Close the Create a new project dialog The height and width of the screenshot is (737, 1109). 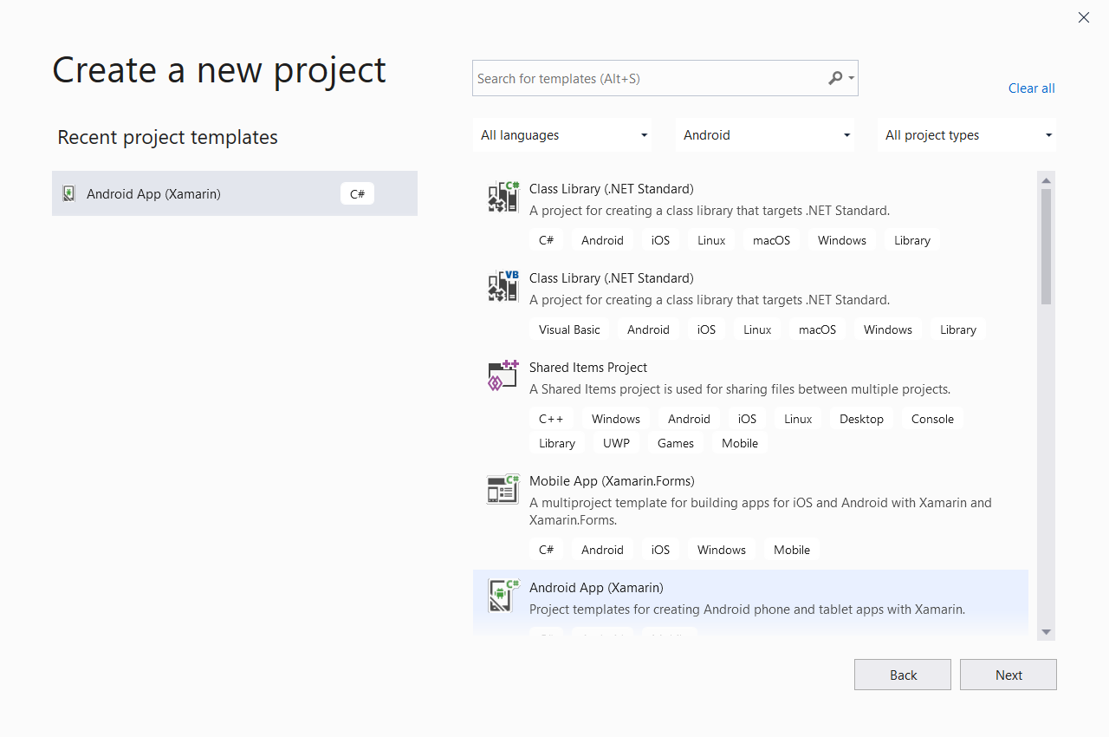click(x=1084, y=17)
